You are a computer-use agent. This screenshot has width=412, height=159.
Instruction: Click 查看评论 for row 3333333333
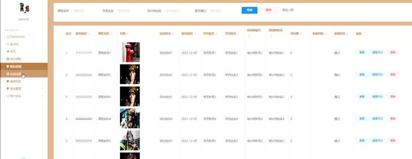(x=377, y=97)
